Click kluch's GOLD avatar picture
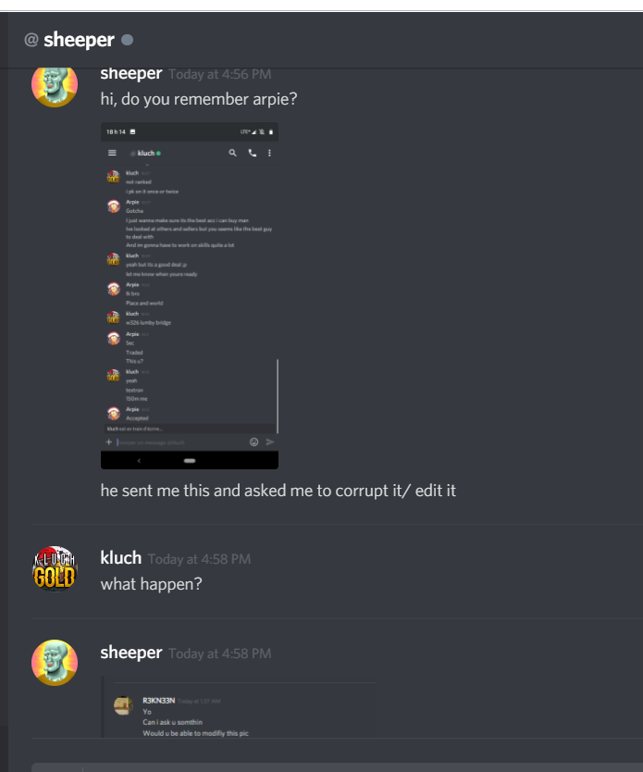 (55, 568)
